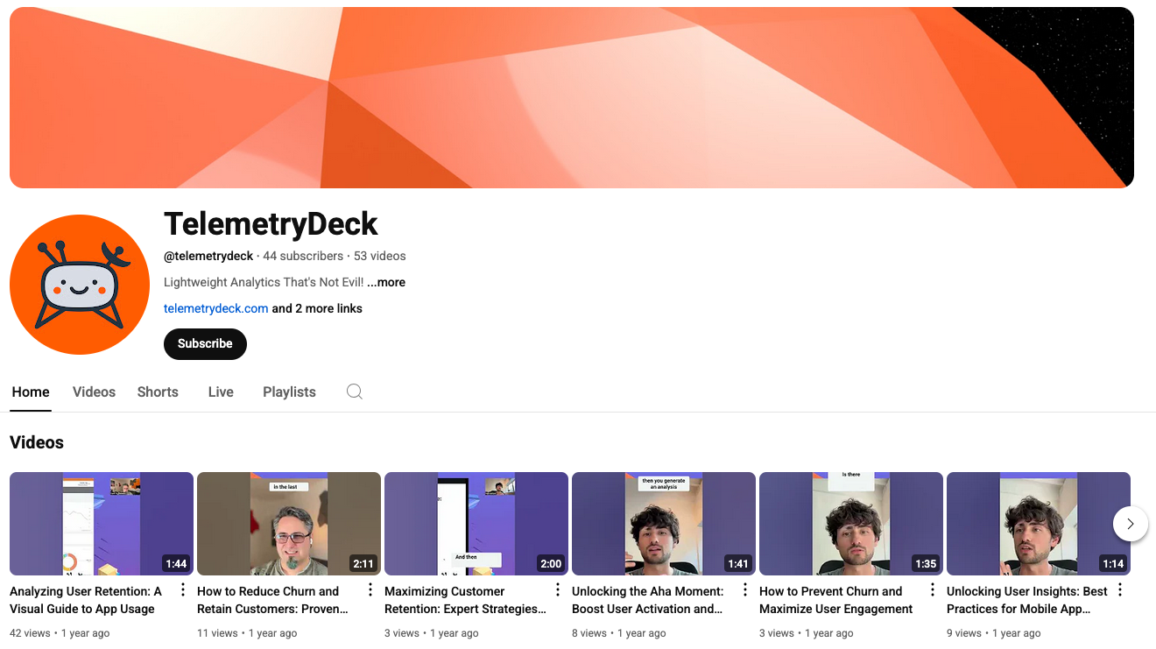1156x649 pixels.
Task: Open 'Unlocking the Aha Moment' video title
Action: pos(648,600)
